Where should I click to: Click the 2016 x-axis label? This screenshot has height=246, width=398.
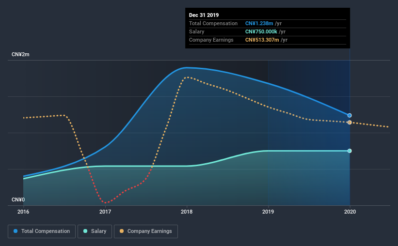(23, 212)
